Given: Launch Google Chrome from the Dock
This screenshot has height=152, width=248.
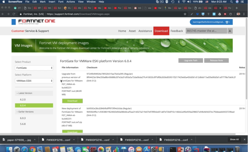Looking at the screenshot, I should [32, 149].
